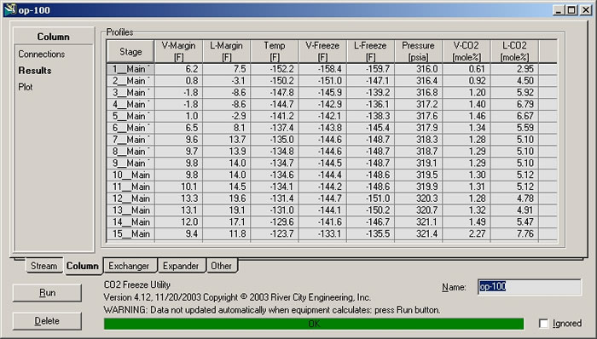Select stage row 1__Main
The height and width of the screenshot is (339, 597).
130,69
